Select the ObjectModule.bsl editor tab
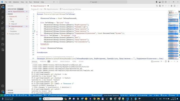180x101 pixels. pyautogui.click(x=40, y=6)
